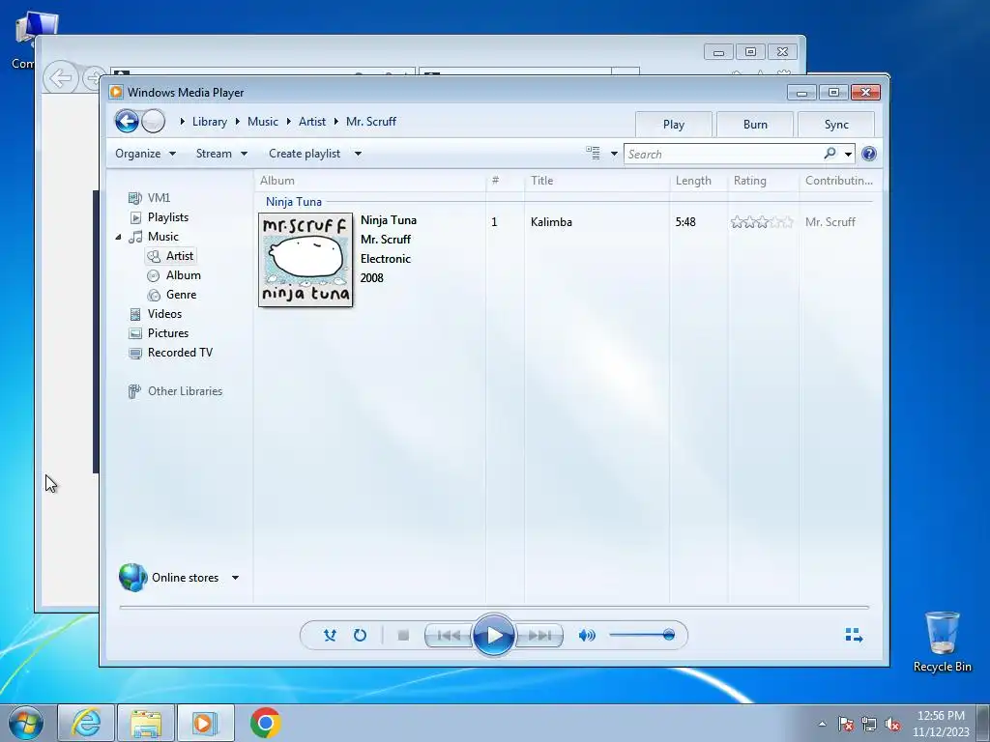Select Music in the navigation pane
The image size is (990, 742).
[154, 237]
